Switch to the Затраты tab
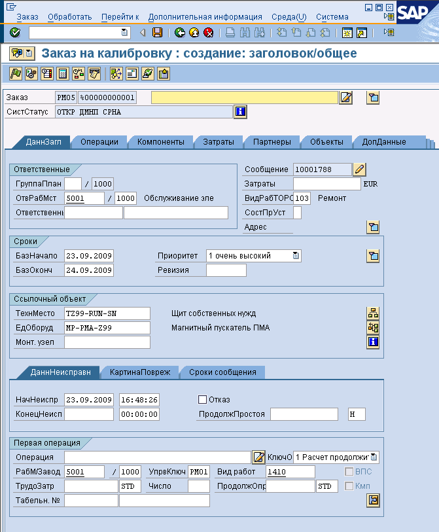Screen dimensions: 439x532 tap(219, 142)
